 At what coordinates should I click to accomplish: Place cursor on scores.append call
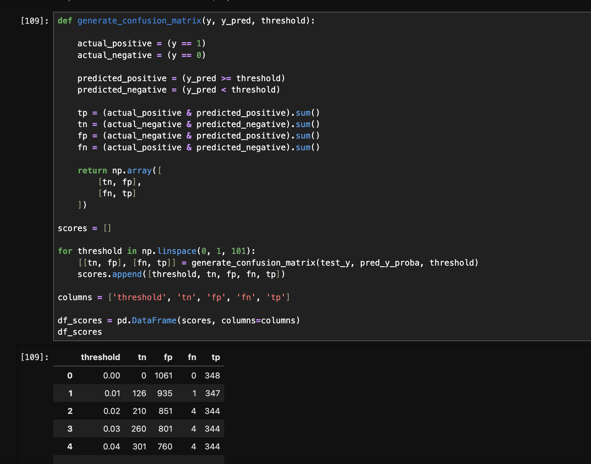(x=127, y=274)
